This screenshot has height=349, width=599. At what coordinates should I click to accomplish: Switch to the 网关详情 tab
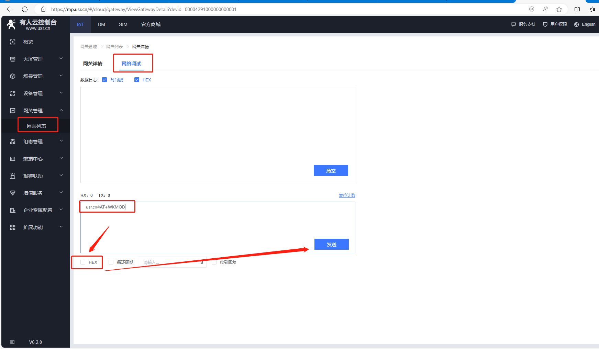tap(93, 64)
